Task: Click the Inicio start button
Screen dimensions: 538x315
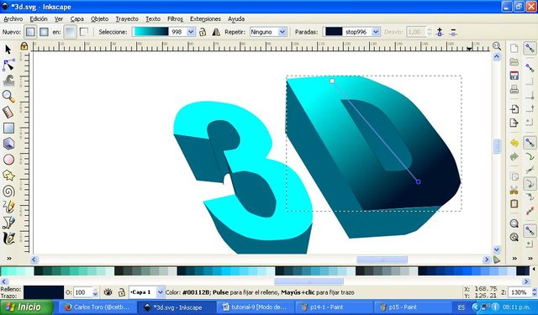Action: pos(27,307)
